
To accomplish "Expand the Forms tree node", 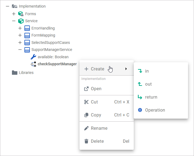I will (14, 14).
